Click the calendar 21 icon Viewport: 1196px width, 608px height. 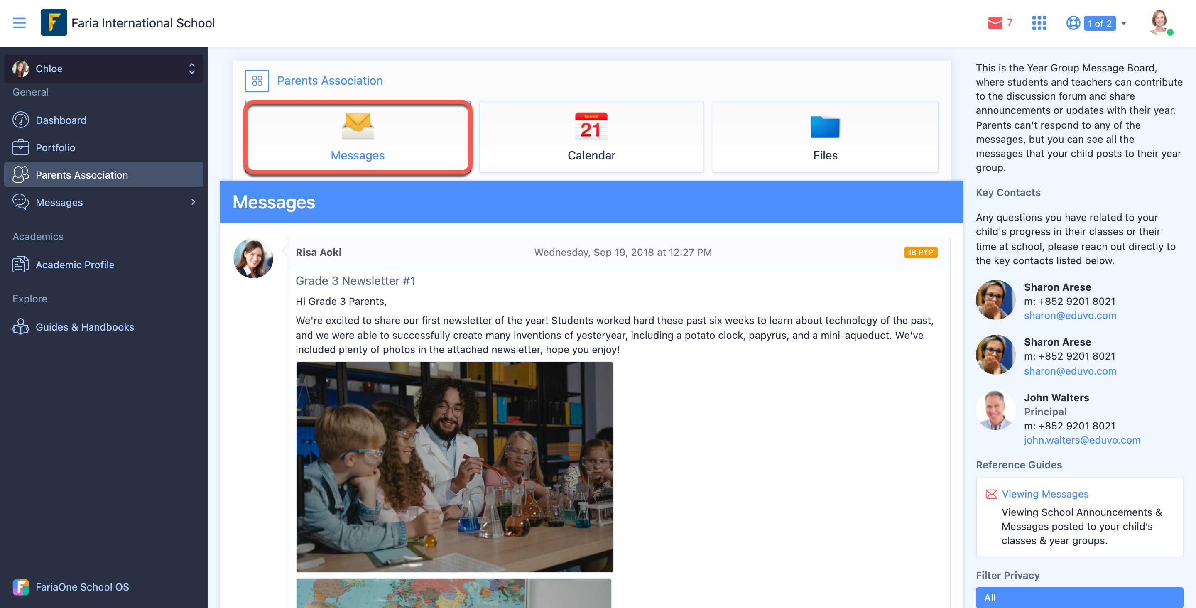(591, 126)
